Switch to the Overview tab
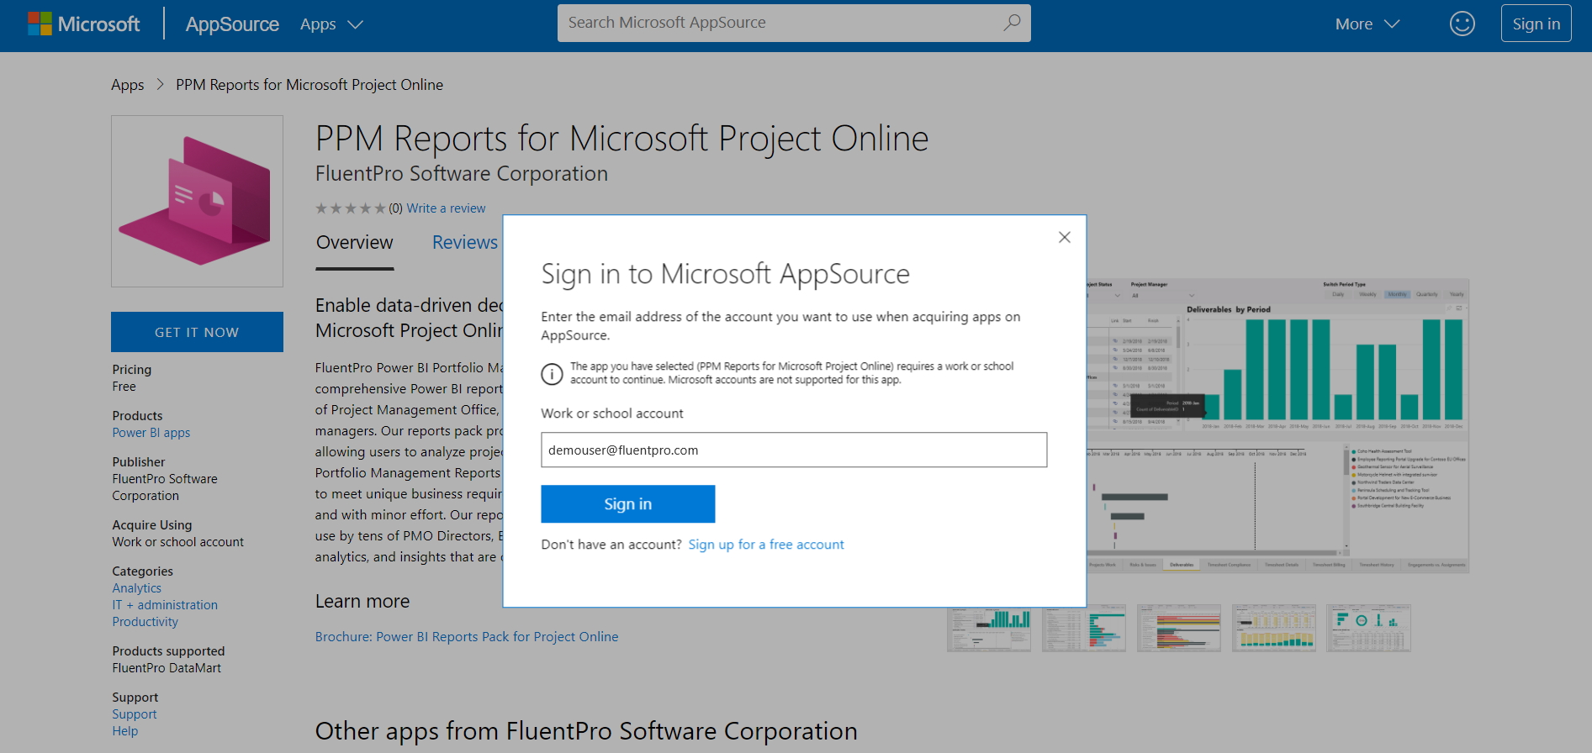This screenshot has width=1592, height=753. [355, 243]
